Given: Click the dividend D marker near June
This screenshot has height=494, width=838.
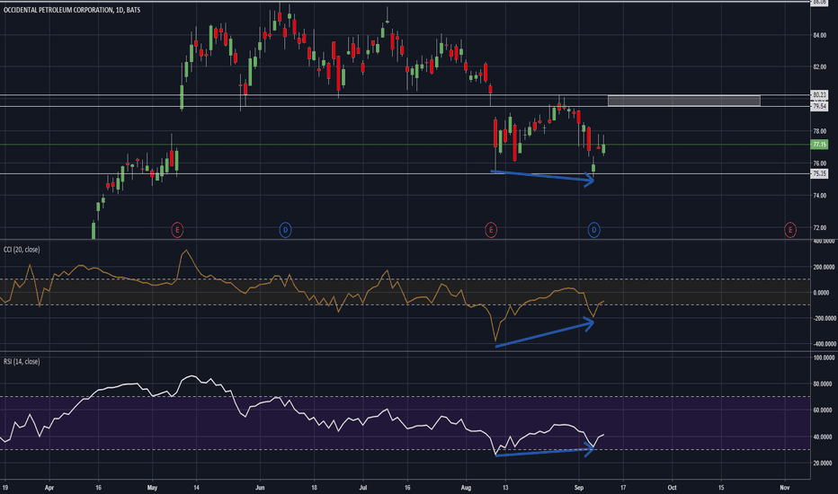Looking at the screenshot, I should [285, 230].
